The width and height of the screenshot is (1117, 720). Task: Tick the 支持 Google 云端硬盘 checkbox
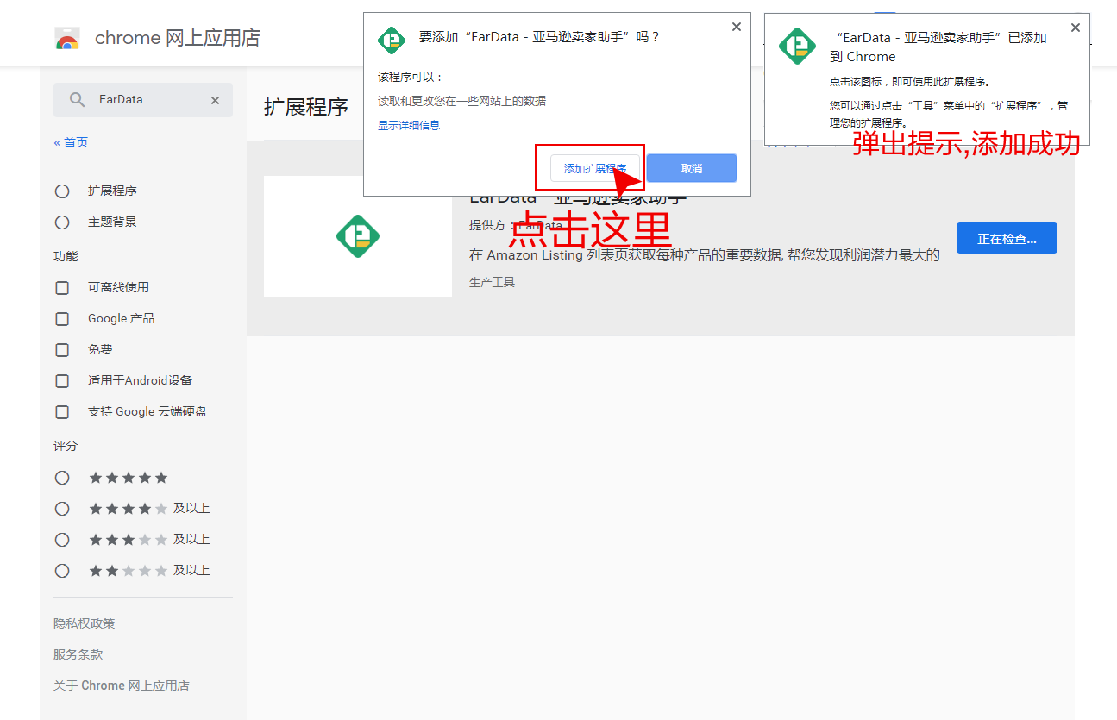pyautogui.click(x=62, y=412)
